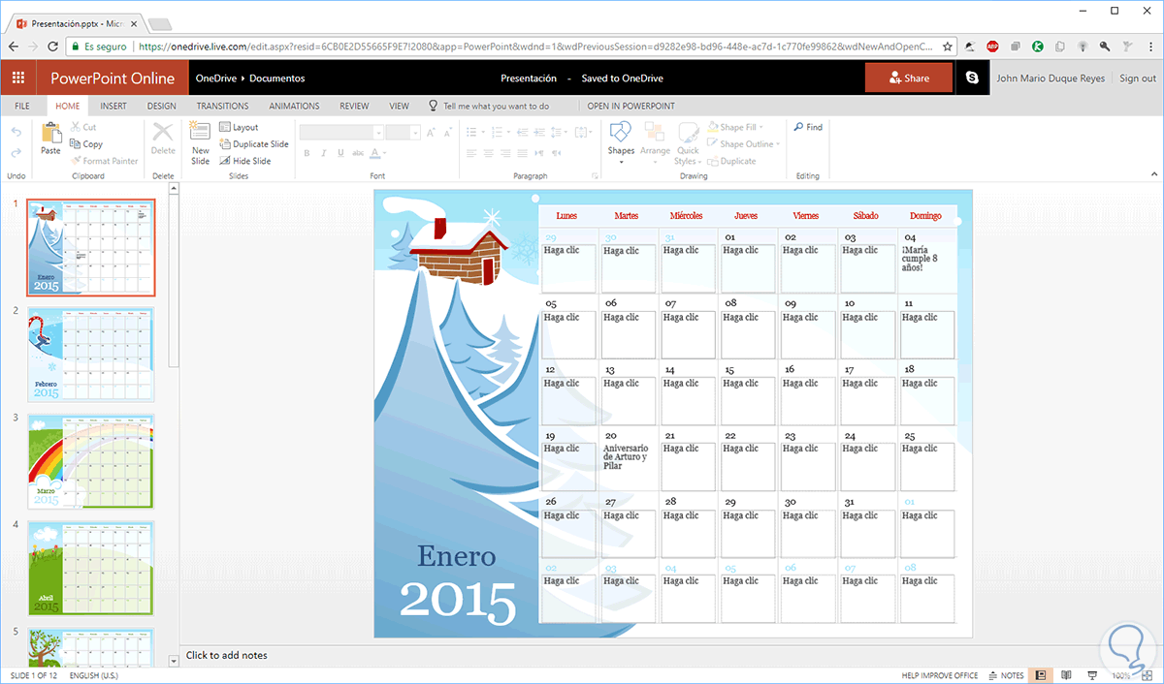This screenshot has height=684, width=1164.
Task: Open the font name dropdown
Action: (378, 133)
